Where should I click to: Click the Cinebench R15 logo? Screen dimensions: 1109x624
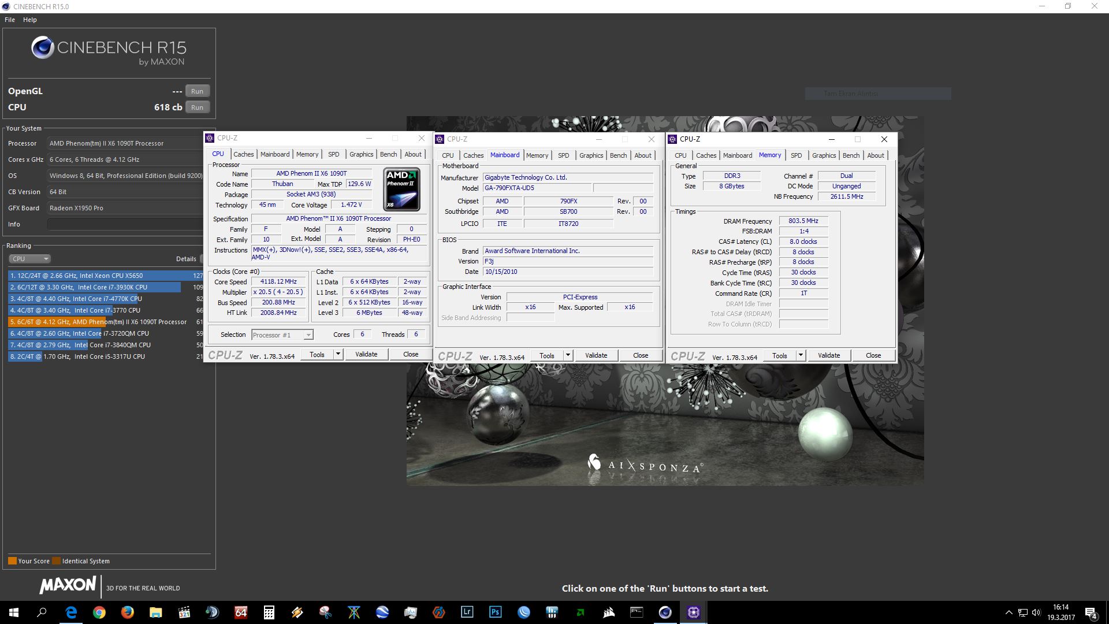click(x=109, y=50)
